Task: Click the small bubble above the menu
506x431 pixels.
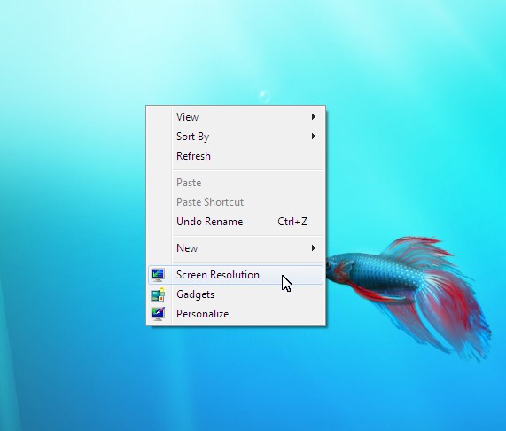Action: pos(264,97)
